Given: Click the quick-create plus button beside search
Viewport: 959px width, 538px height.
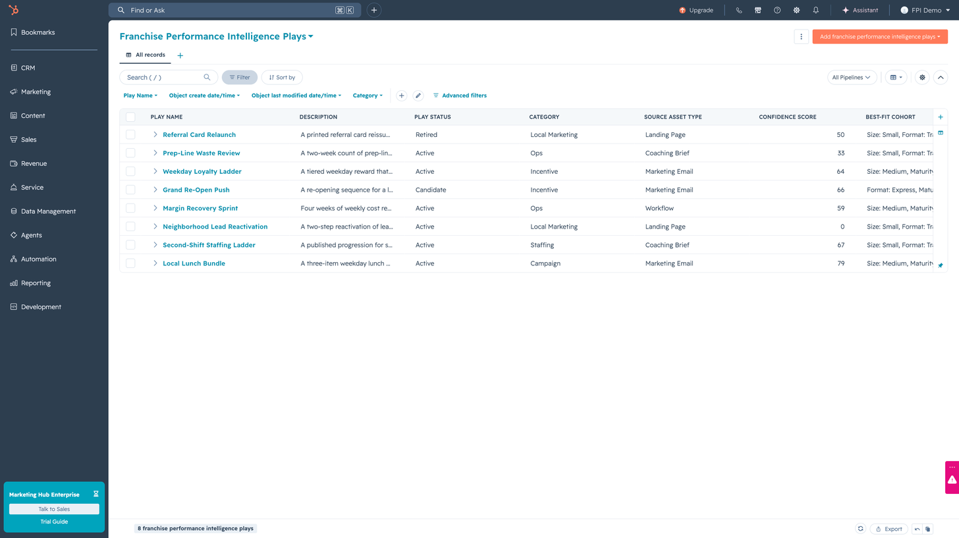Looking at the screenshot, I should 373,10.
